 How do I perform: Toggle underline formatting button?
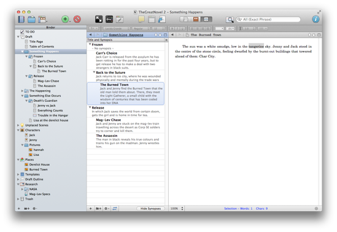click(x=183, y=28)
